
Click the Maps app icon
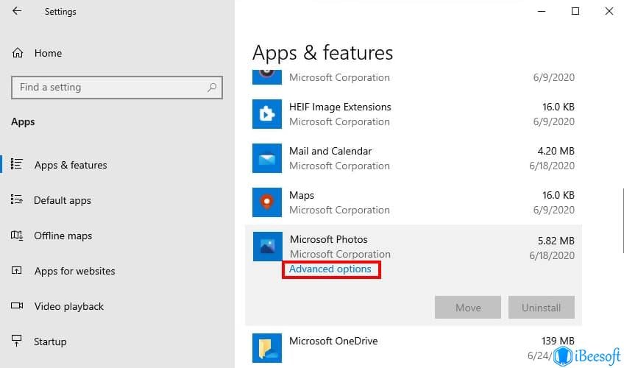pos(267,202)
